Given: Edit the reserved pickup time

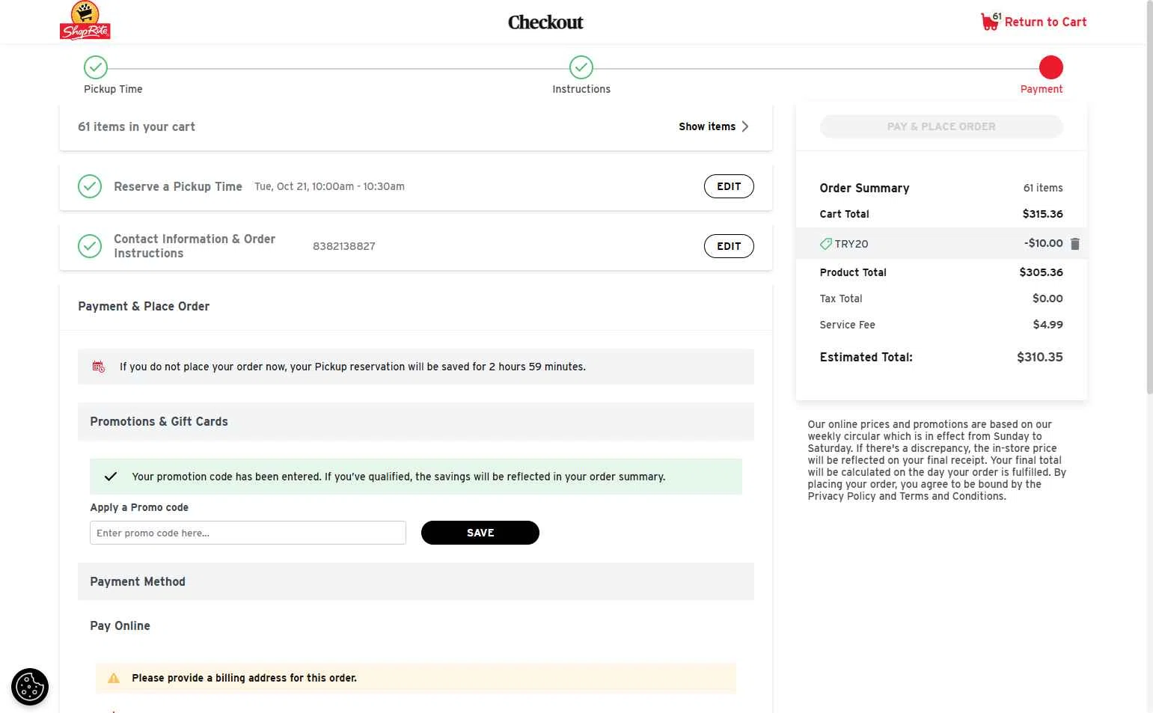Looking at the screenshot, I should pos(728,186).
